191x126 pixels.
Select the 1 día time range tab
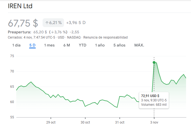click(x=16, y=45)
